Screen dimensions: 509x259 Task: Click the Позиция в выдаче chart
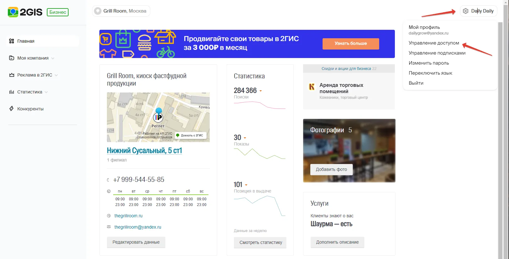[x=260, y=206]
